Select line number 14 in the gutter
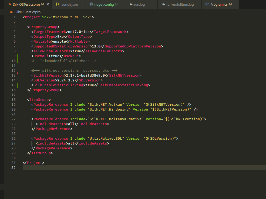This screenshot has width=266, height=199. pyautogui.click(x=14, y=80)
